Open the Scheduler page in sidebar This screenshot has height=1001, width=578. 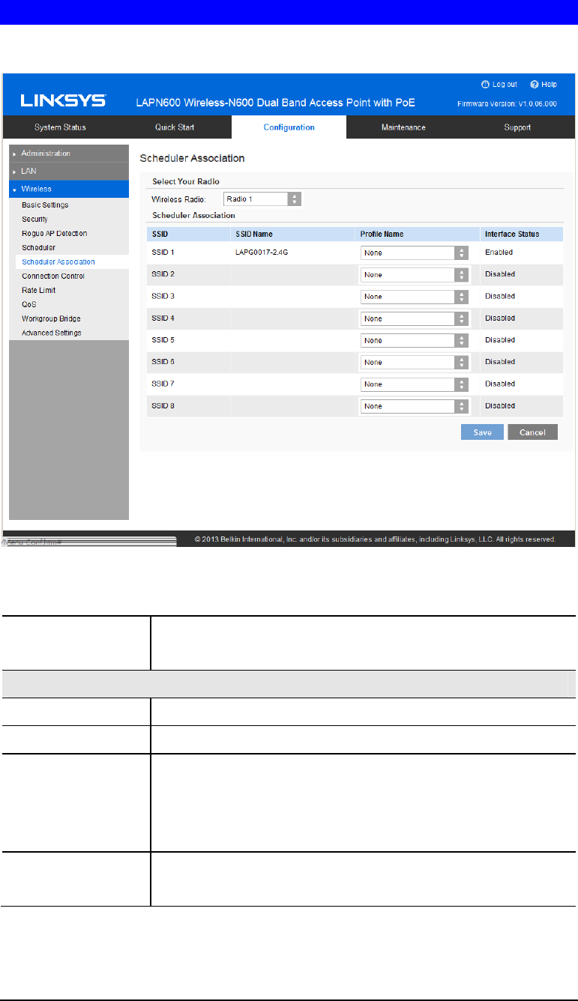point(38,247)
